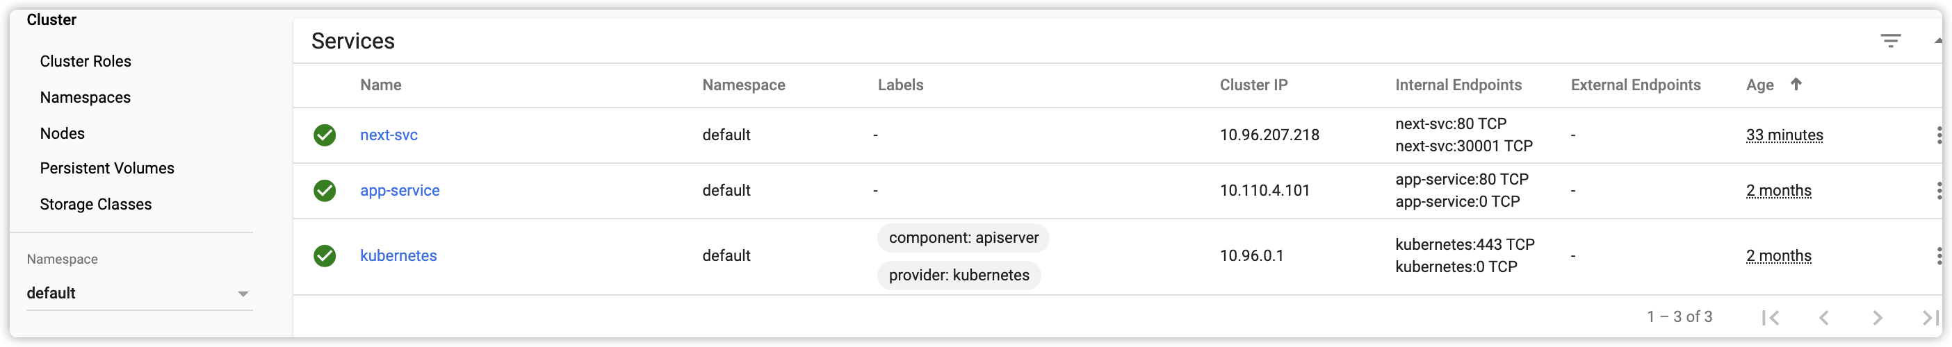This screenshot has width=1952, height=347.
Task: Go to the previous page of services
Action: coord(1824,318)
